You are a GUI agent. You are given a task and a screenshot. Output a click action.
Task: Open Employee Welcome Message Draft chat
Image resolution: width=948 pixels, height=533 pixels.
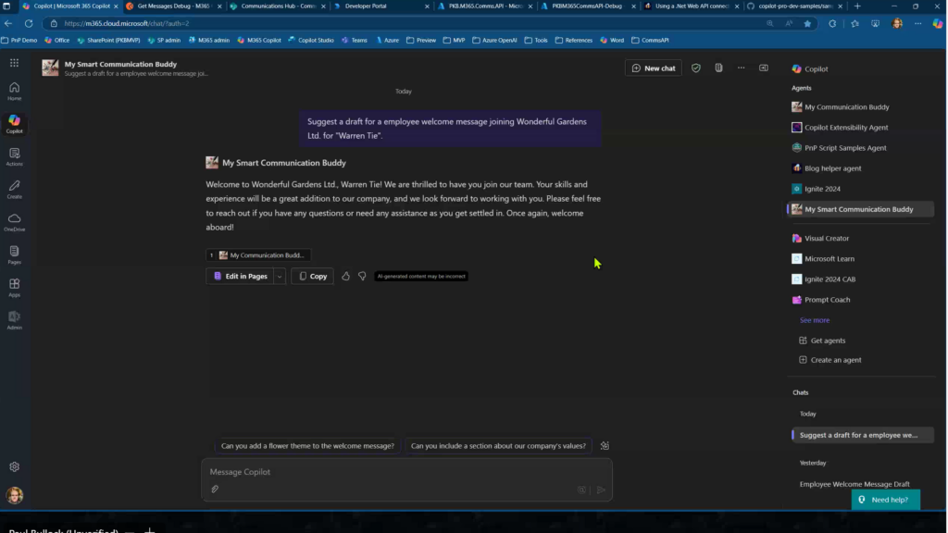854,484
